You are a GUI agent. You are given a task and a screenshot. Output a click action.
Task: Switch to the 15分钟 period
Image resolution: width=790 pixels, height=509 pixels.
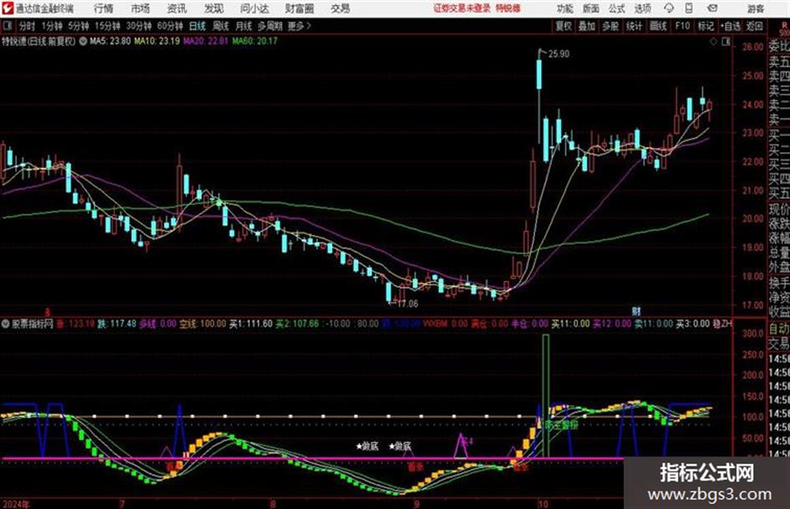(x=108, y=26)
